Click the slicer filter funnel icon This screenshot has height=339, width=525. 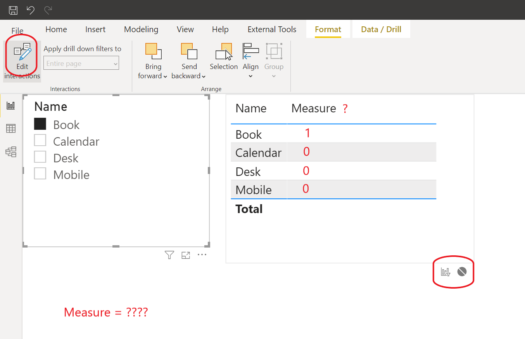(x=169, y=255)
